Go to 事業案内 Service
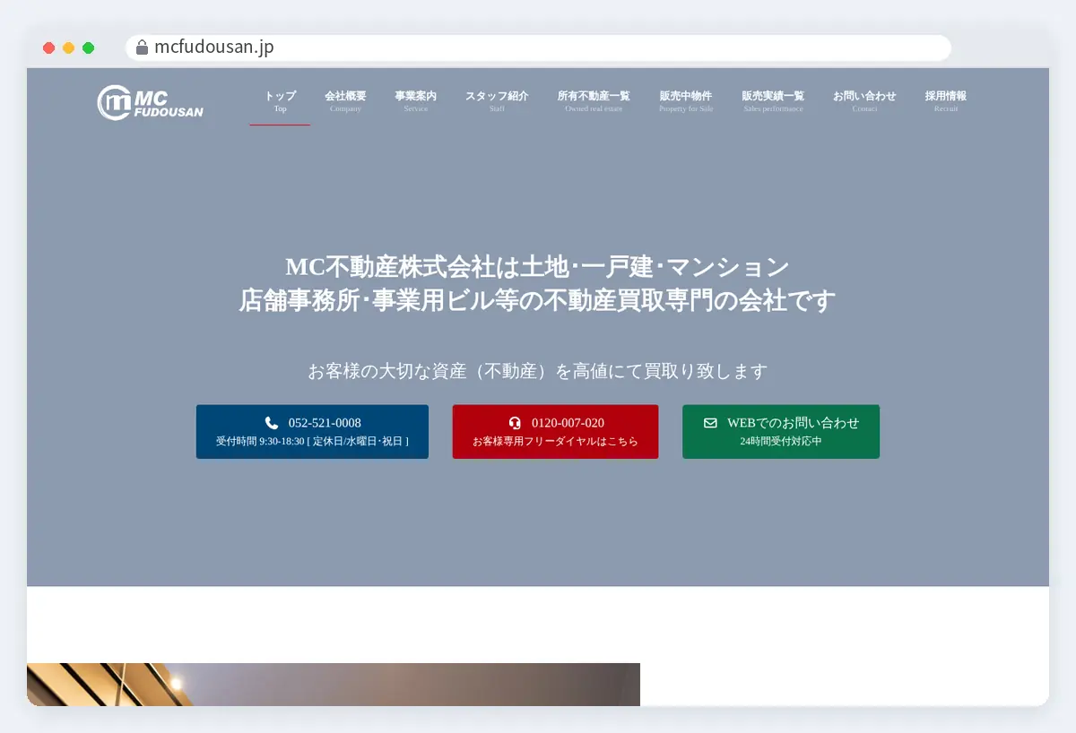 click(415, 101)
